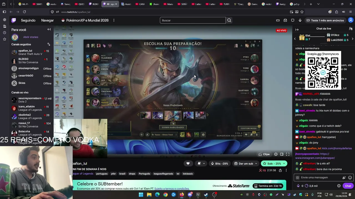Show previous gift leaderboard page

click(x=295, y=39)
